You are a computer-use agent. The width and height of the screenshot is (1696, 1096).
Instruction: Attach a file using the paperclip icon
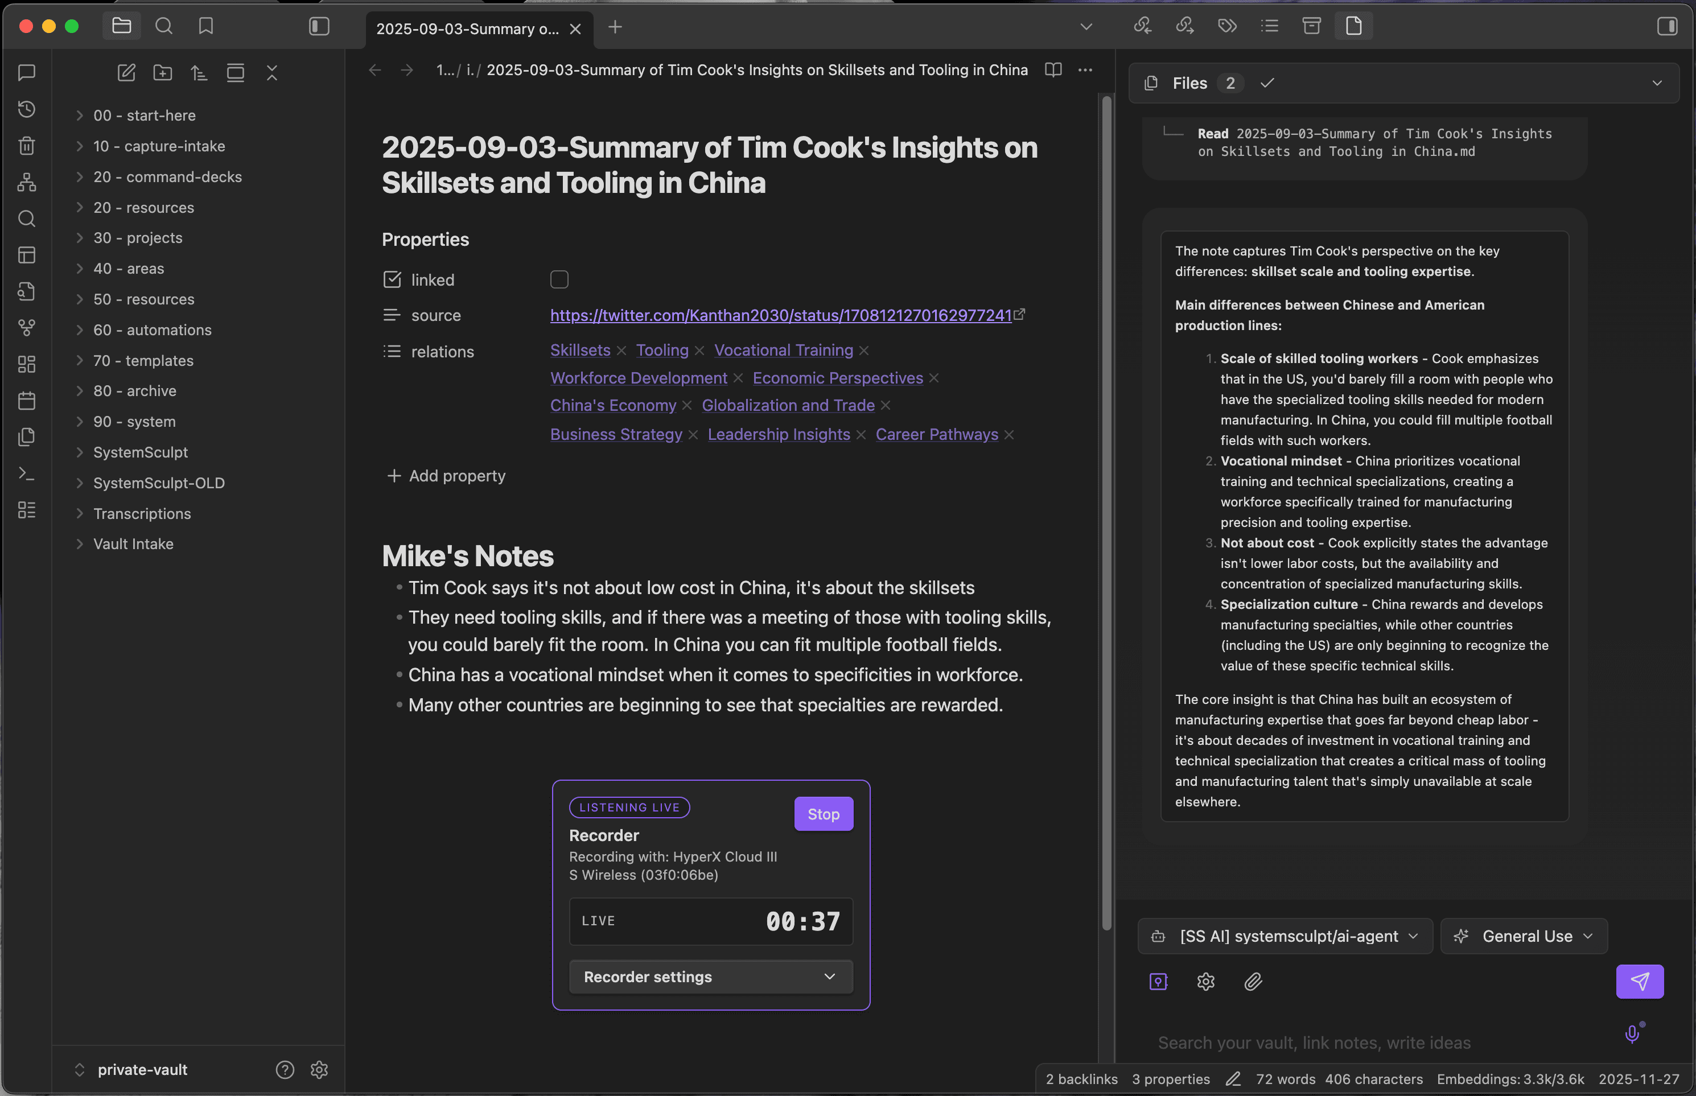tap(1253, 982)
